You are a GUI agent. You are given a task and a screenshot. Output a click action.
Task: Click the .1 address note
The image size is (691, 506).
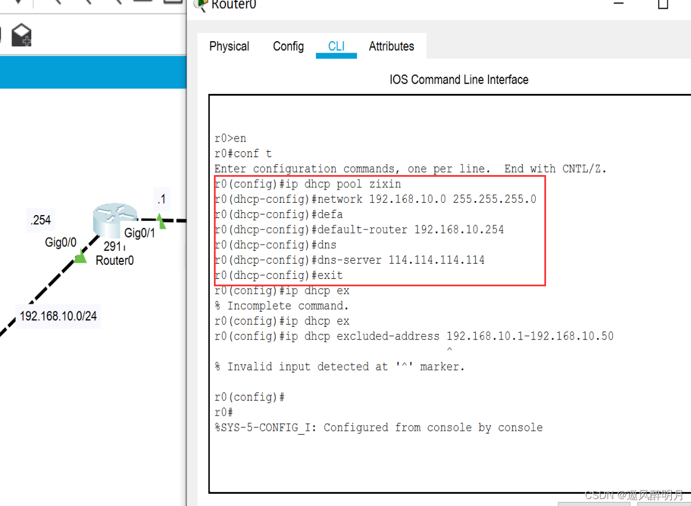pyautogui.click(x=162, y=199)
